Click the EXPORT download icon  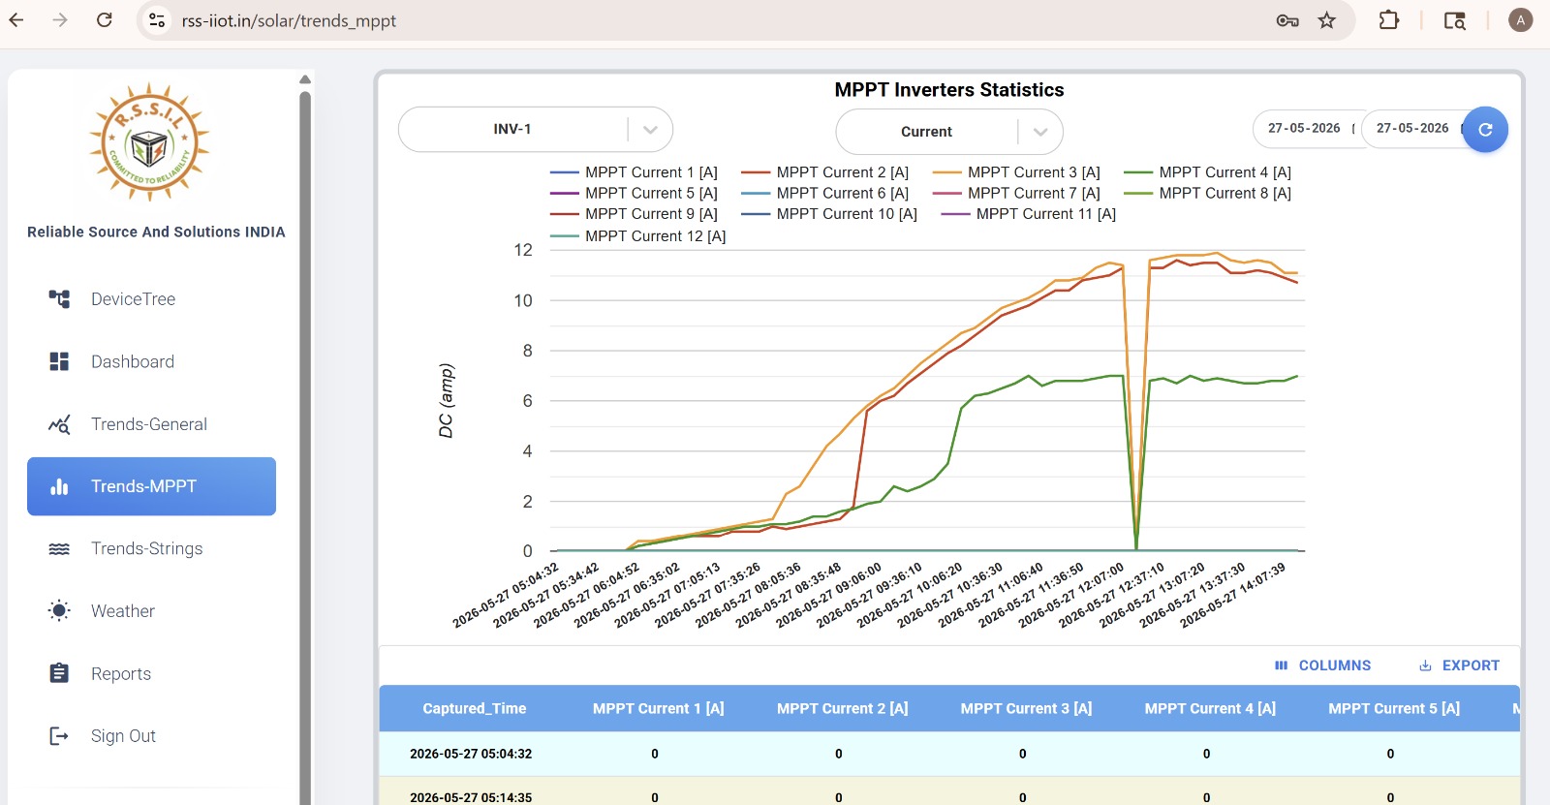click(x=1425, y=666)
